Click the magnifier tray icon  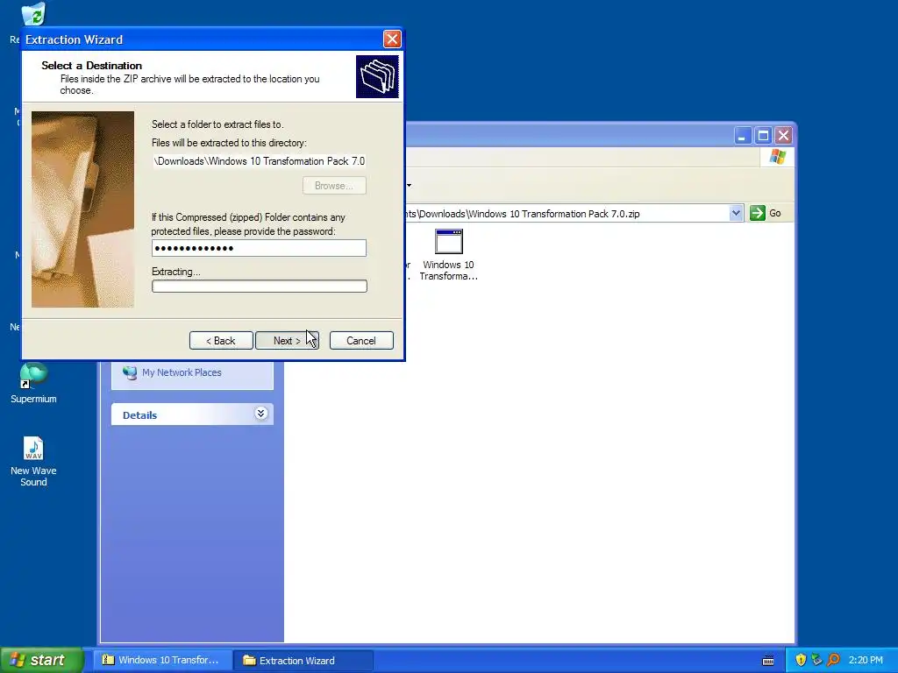[x=833, y=660]
